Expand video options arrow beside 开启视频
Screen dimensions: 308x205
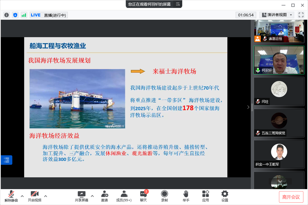coord(46,196)
